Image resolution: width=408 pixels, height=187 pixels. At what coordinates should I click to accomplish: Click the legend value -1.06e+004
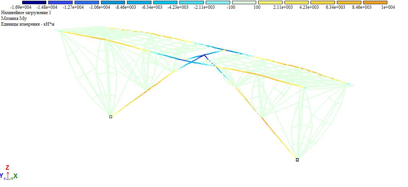pyautogui.click(x=99, y=7)
